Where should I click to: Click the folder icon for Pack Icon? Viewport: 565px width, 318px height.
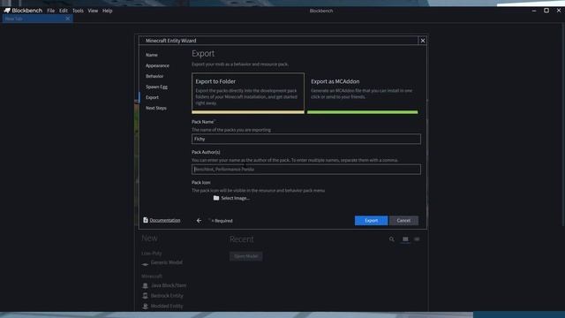(x=216, y=198)
